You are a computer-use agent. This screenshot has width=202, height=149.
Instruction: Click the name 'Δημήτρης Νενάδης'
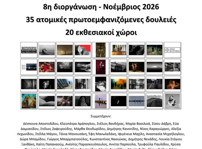coord(142,139)
